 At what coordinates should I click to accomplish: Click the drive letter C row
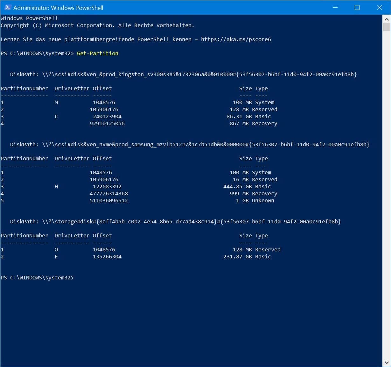point(136,116)
